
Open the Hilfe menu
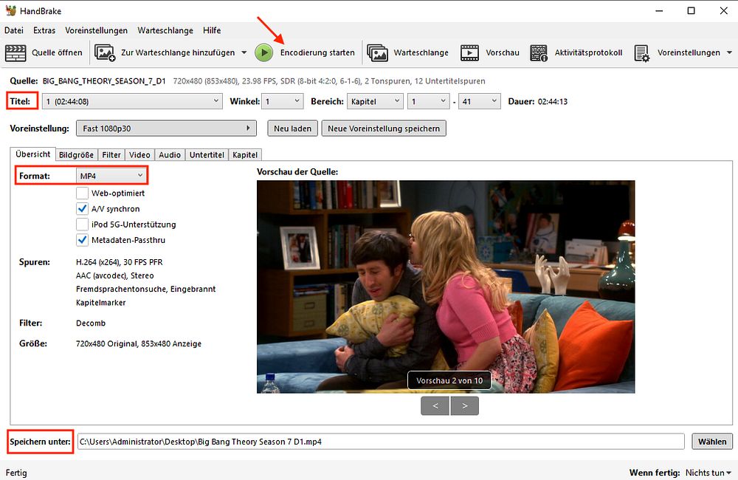212,30
